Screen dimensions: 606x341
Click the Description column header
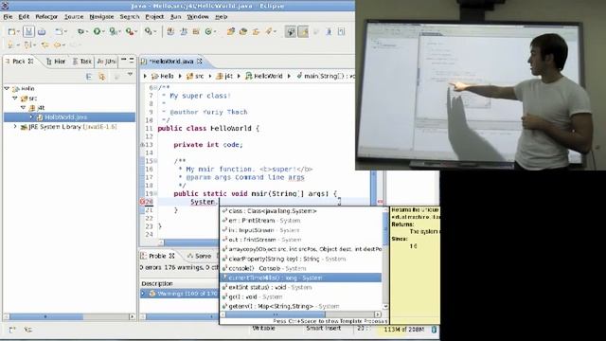179,283
